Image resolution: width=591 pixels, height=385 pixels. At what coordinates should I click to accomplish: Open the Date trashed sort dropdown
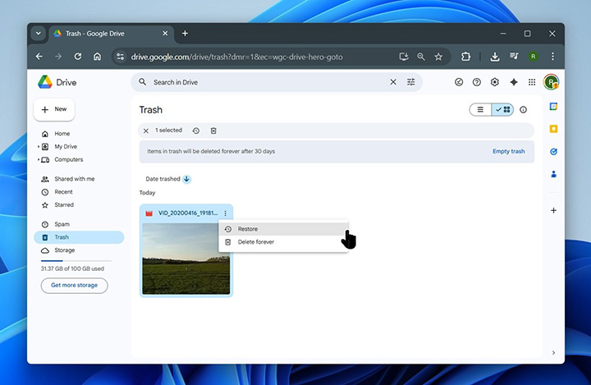click(163, 179)
